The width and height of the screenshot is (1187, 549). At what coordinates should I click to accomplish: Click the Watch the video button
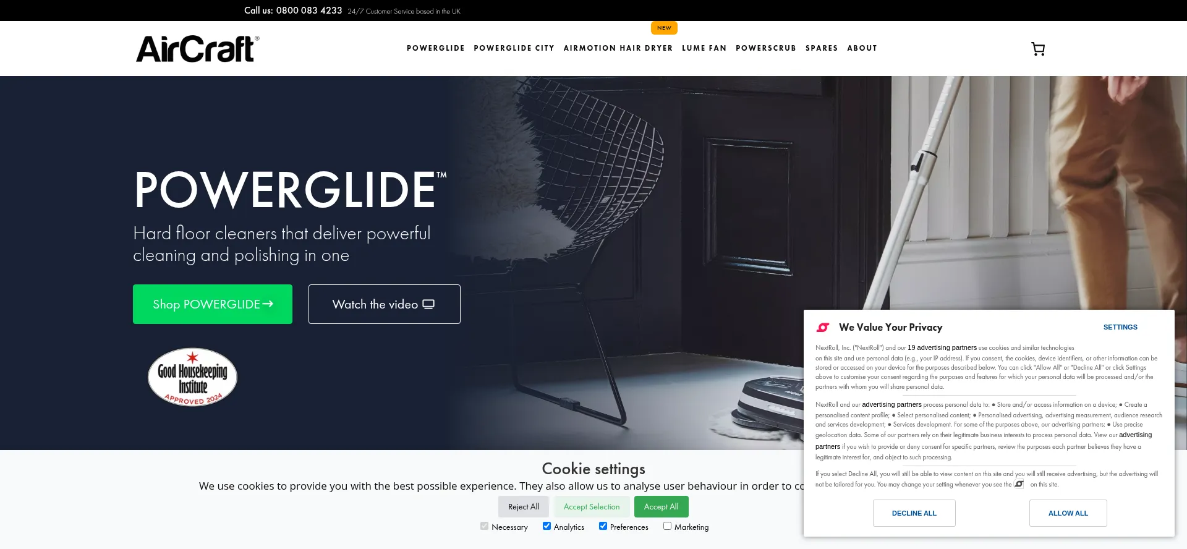[x=385, y=304]
